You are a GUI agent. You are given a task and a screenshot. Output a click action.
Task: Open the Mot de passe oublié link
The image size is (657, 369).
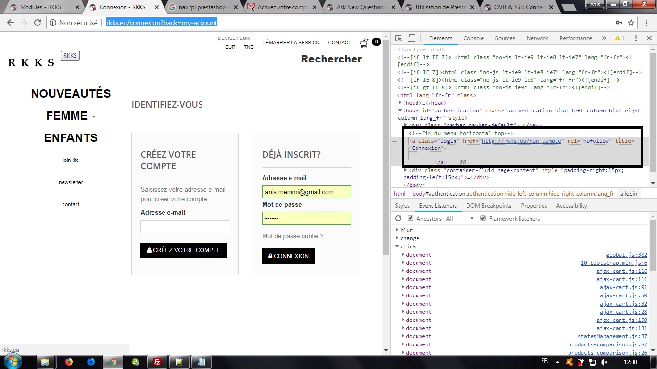tap(292, 236)
